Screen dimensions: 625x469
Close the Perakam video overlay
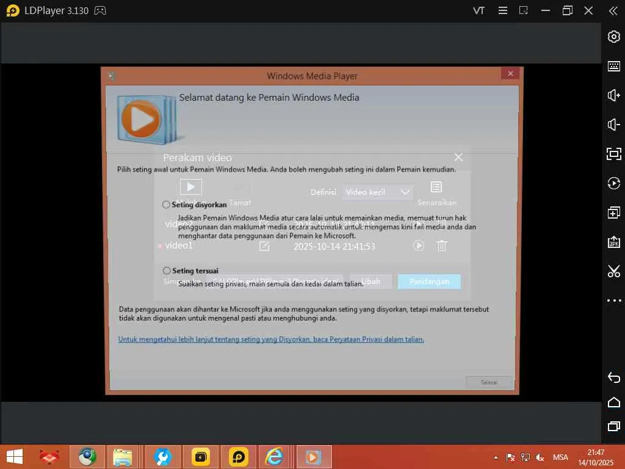458,158
